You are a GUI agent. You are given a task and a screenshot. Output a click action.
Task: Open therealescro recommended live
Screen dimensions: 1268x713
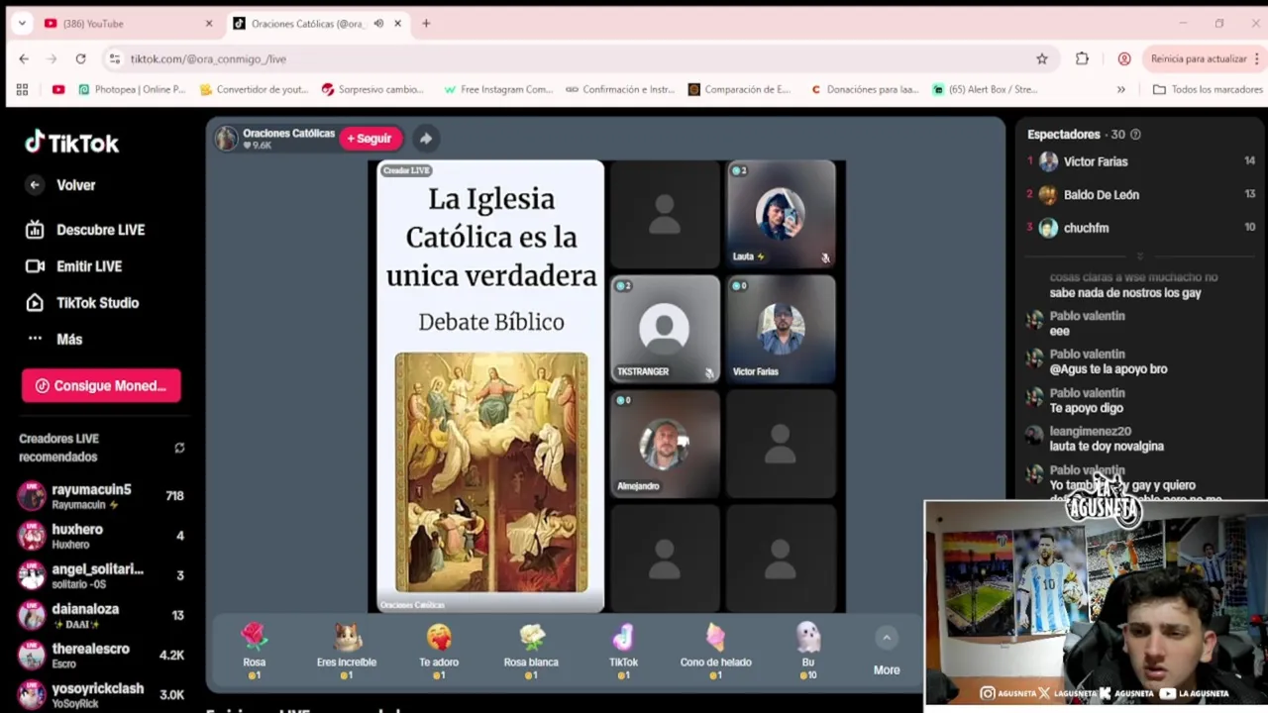click(x=100, y=655)
